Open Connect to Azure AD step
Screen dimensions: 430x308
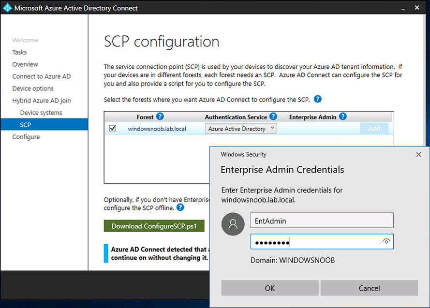[42, 76]
